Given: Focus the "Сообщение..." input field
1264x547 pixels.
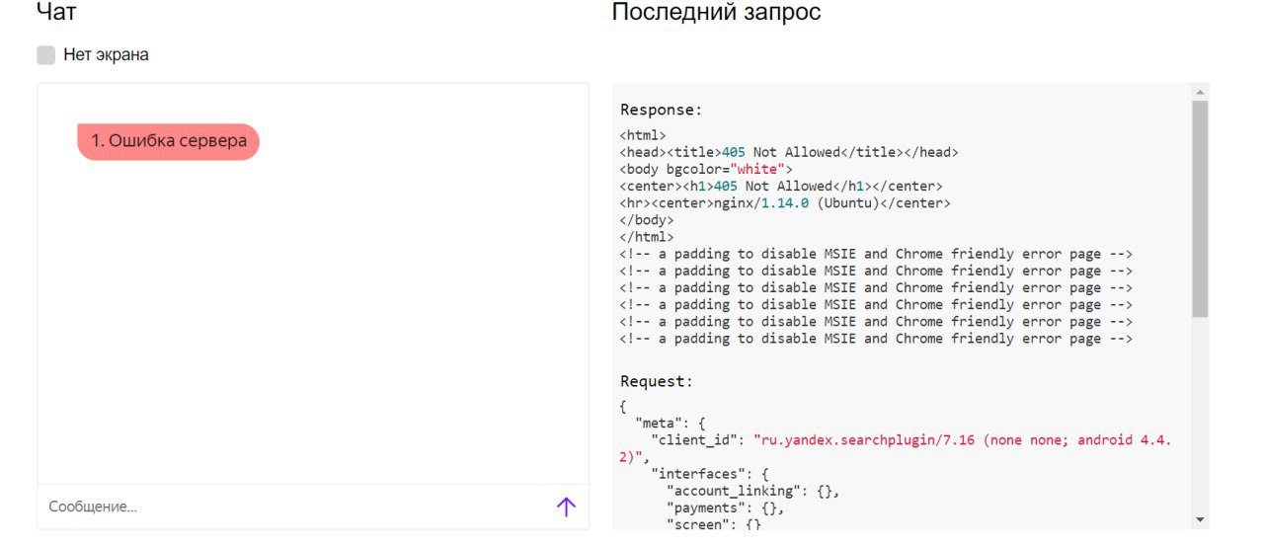Looking at the screenshot, I should click(294, 507).
